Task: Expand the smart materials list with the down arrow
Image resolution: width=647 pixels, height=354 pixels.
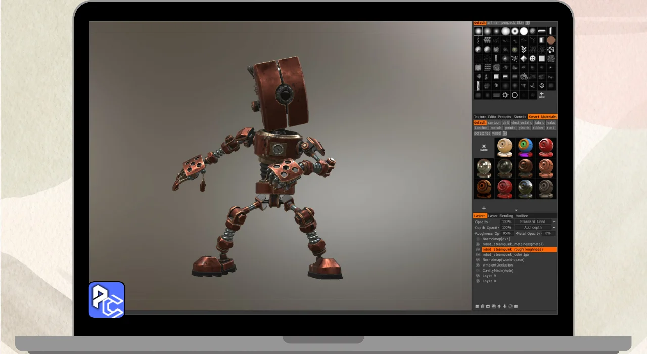Action: pyautogui.click(x=516, y=210)
